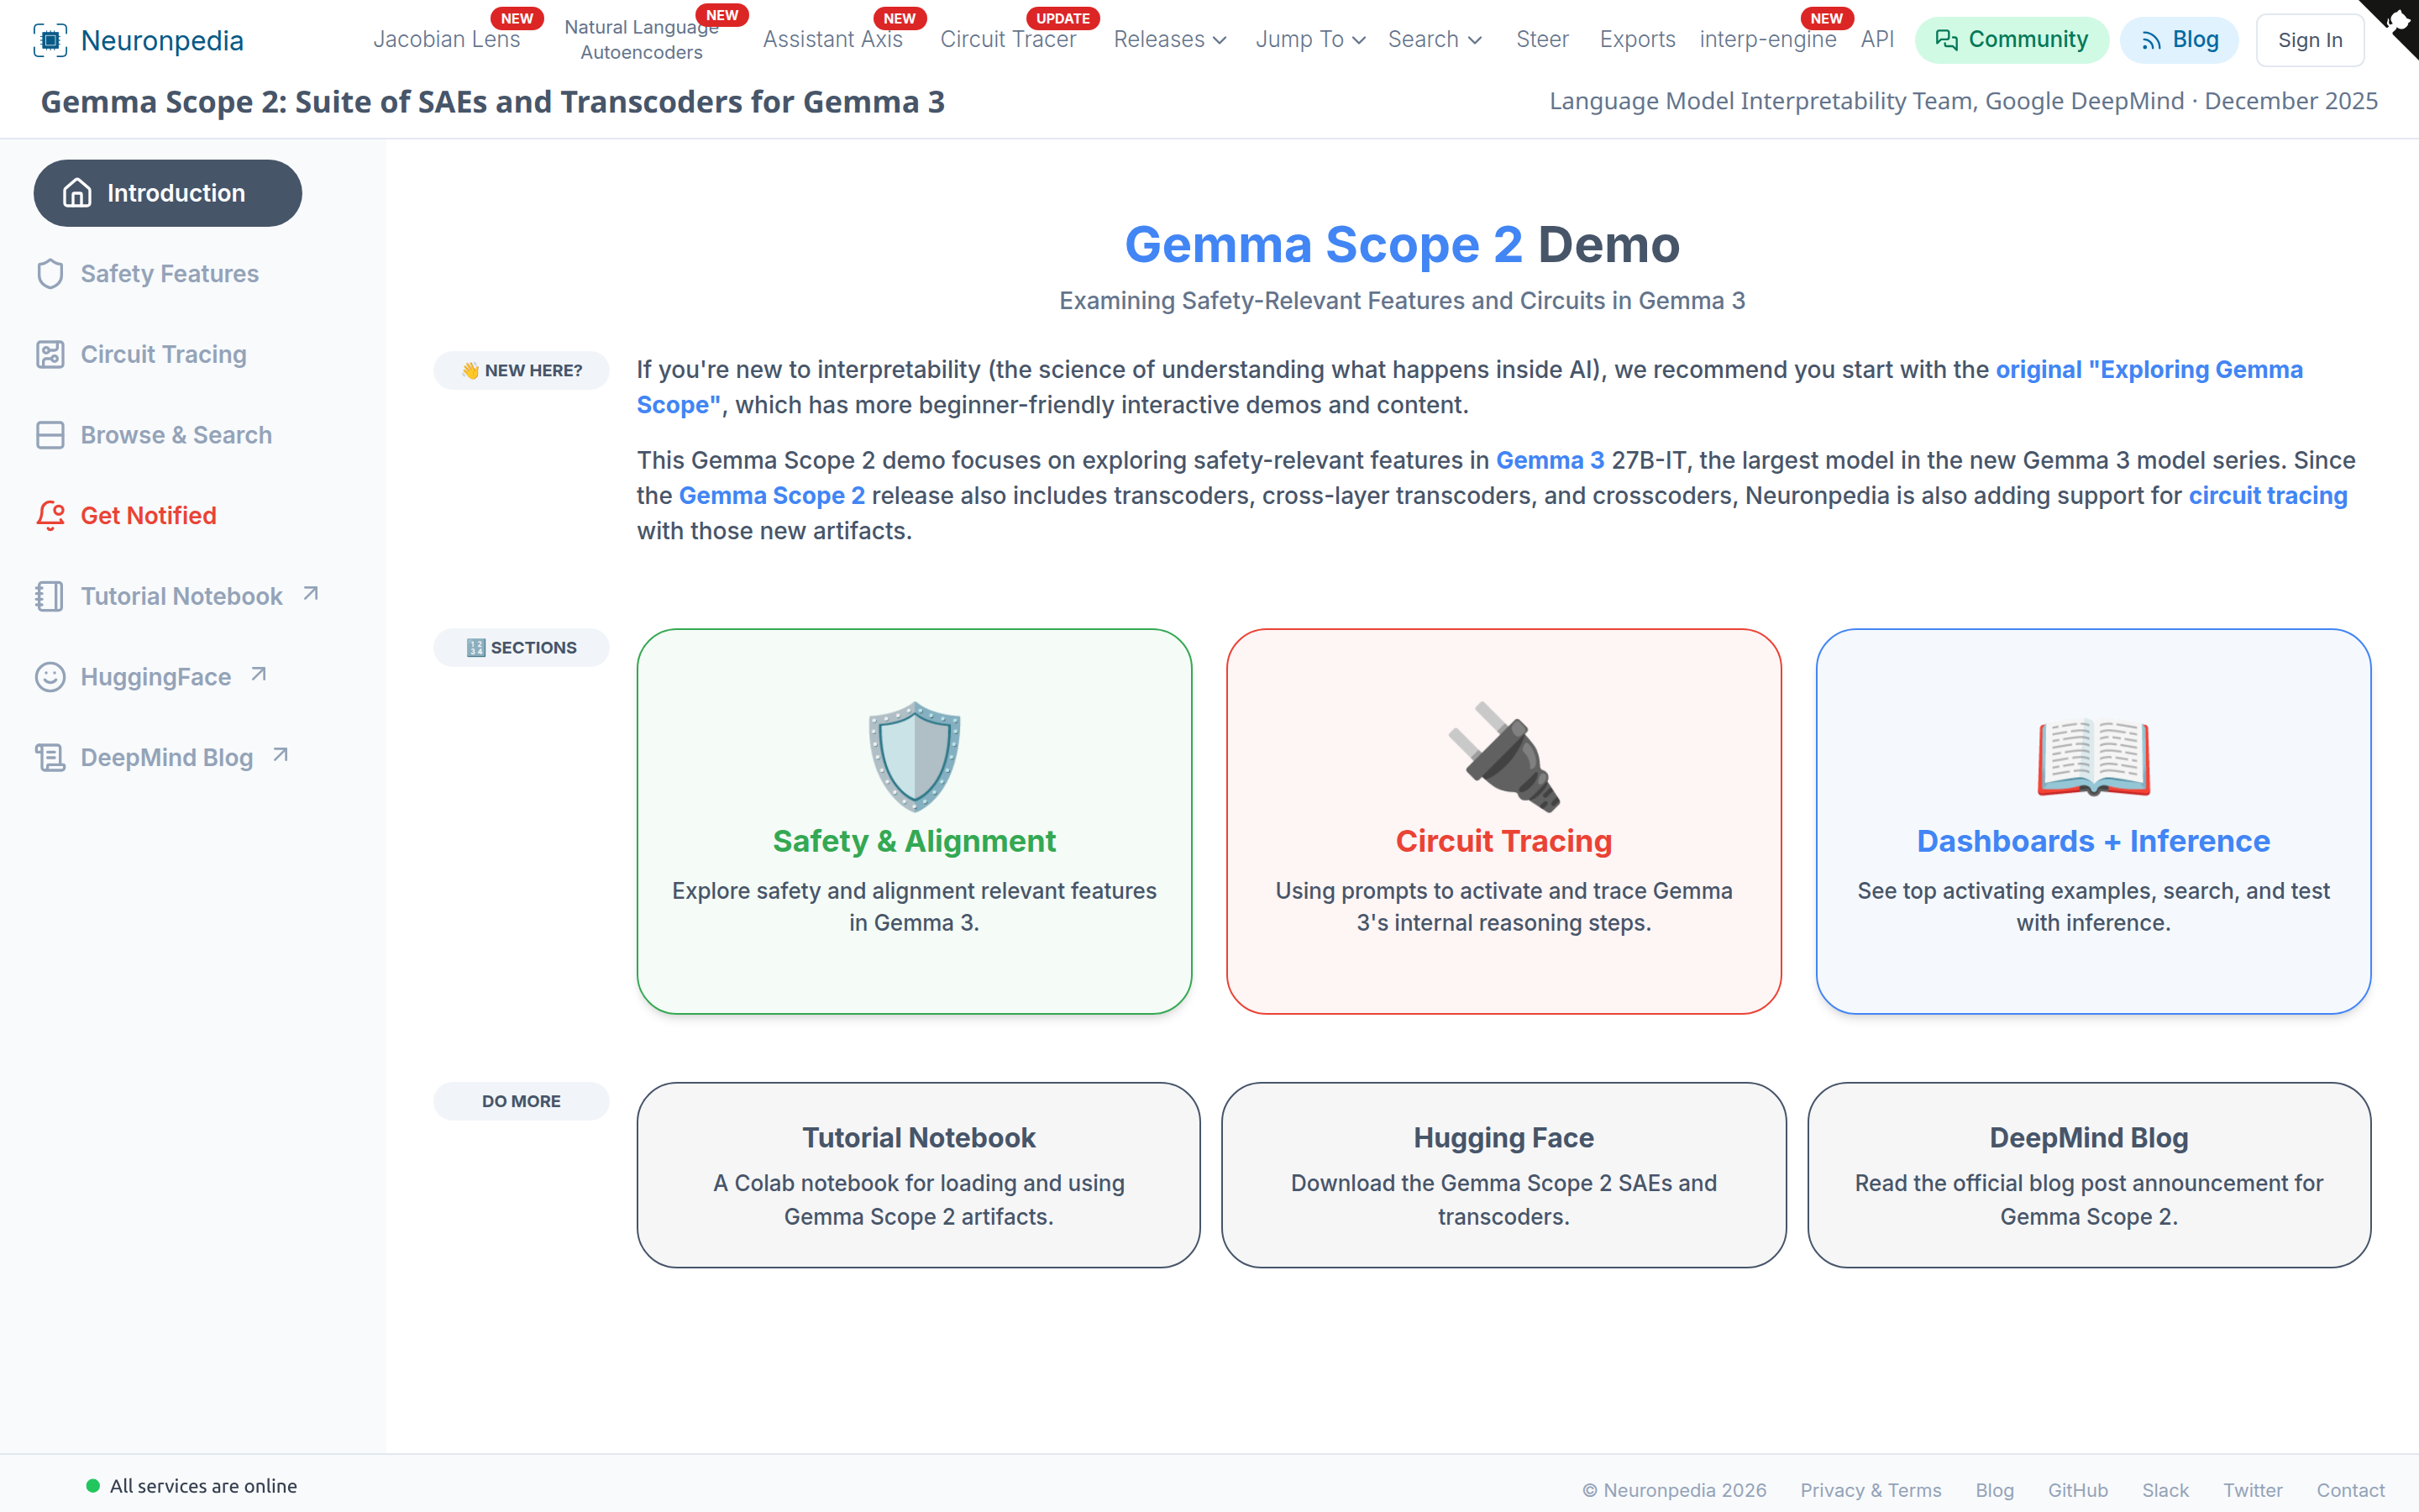This screenshot has width=2419, height=1512.
Task: Click the notebook icon beside Tutorial Notebook
Action: point(50,596)
